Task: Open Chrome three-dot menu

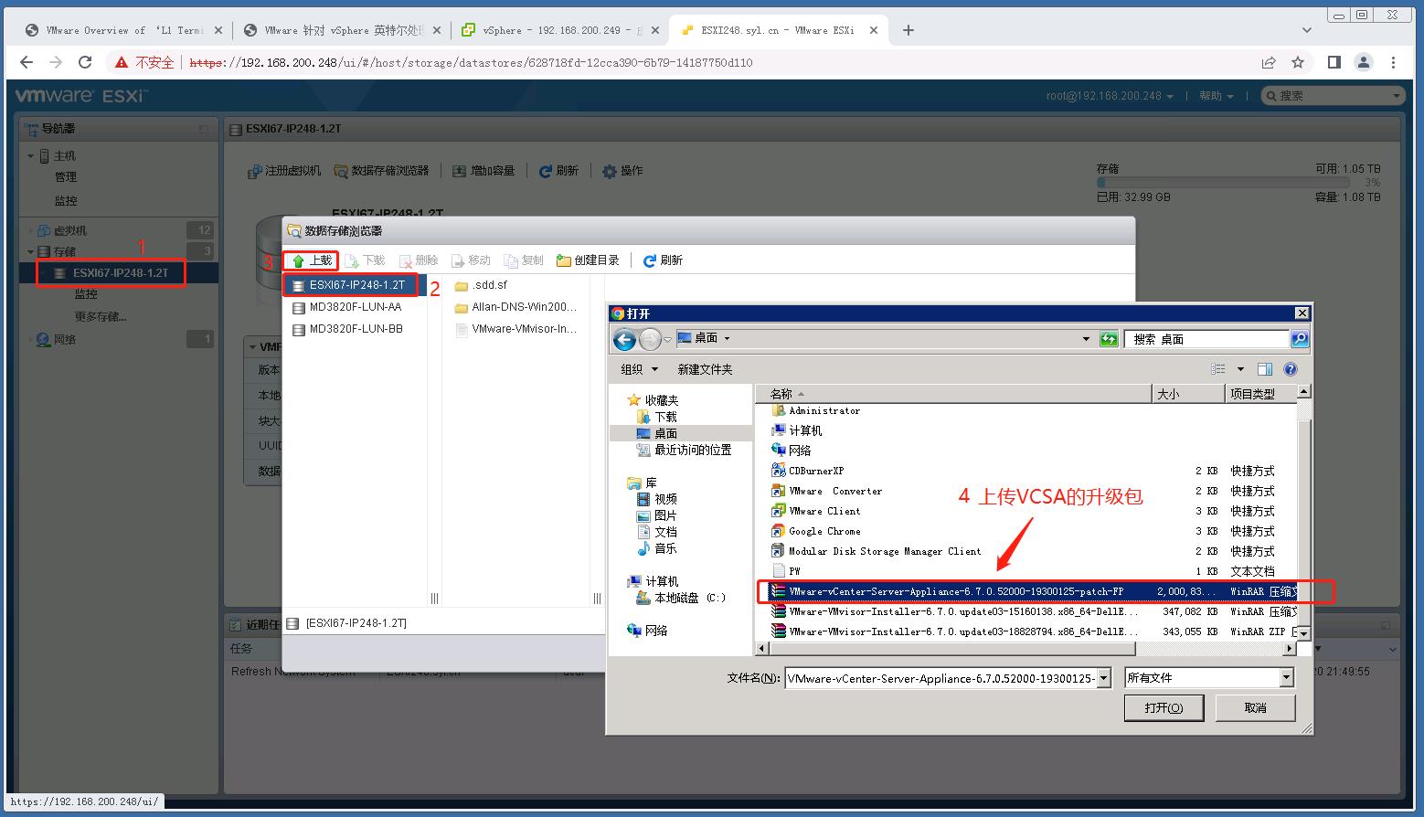Action: tap(1393, 62)
